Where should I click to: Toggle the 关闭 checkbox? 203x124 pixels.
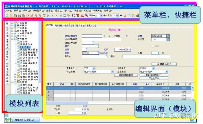[153, 46]
